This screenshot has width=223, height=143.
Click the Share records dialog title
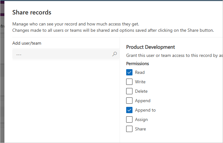[x=32, y=13]
